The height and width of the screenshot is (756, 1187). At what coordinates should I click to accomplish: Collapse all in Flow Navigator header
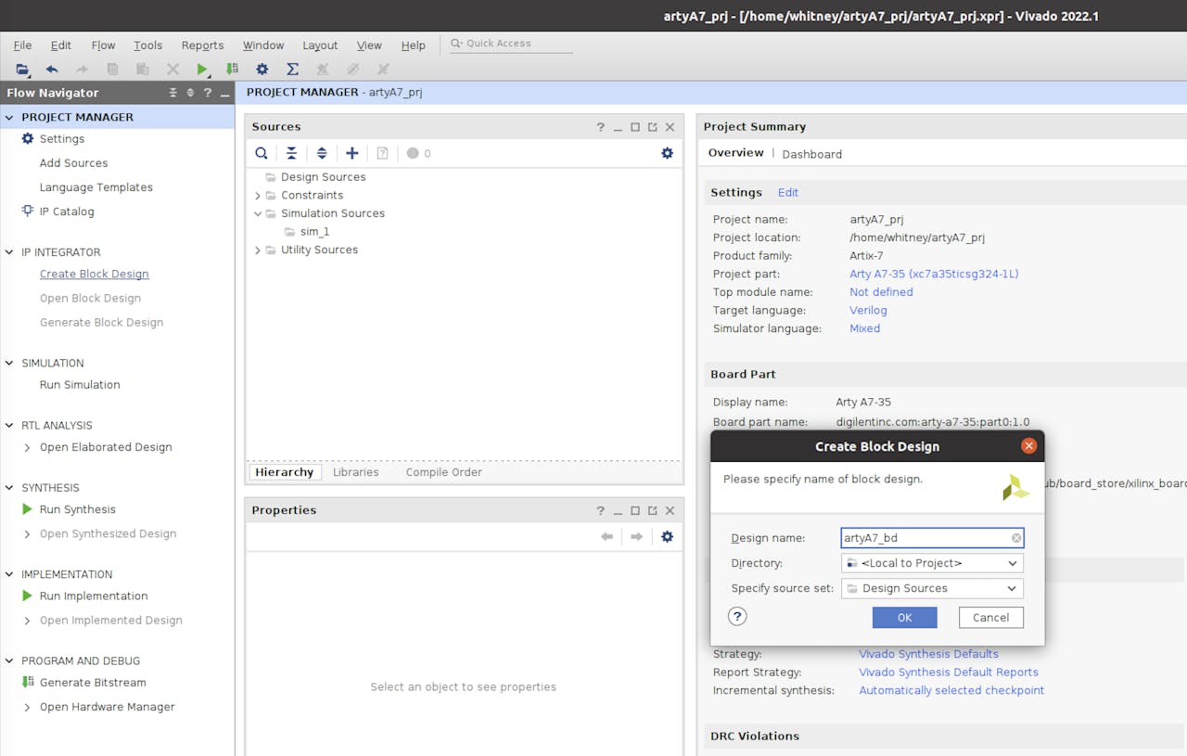(x=172, y=93)
